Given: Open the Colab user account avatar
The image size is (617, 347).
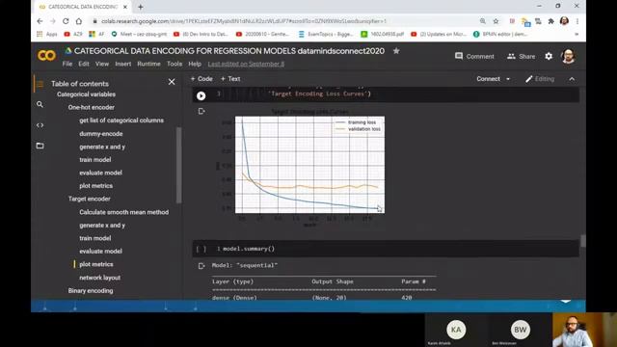Looking at the screenshot, I should [568, 56].
